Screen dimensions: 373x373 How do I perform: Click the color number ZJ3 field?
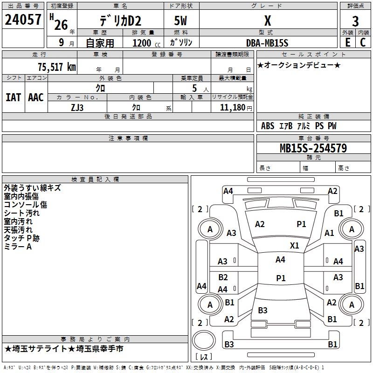77,107
